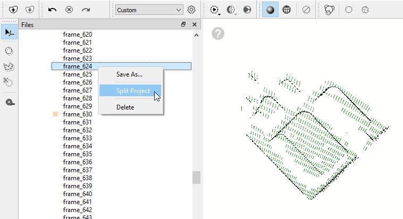
Task: Select the tape measure tool
Action: click(x=9, y=102)
